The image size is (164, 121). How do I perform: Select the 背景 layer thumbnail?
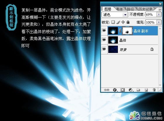(x=113, y=49)
